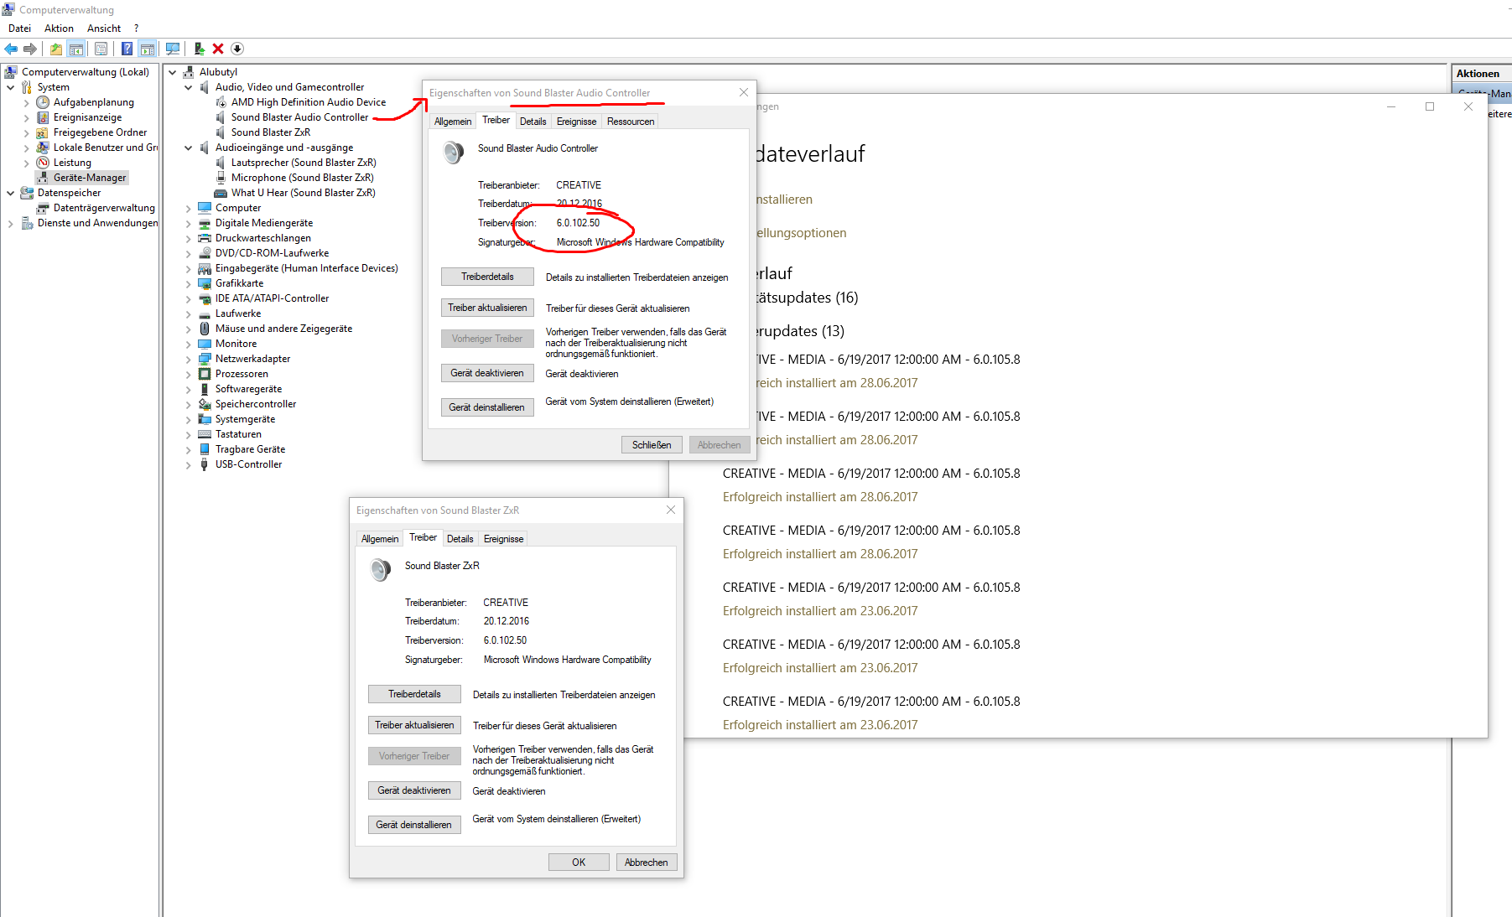Select AMD High Definition Audio Device

[308, 102]
